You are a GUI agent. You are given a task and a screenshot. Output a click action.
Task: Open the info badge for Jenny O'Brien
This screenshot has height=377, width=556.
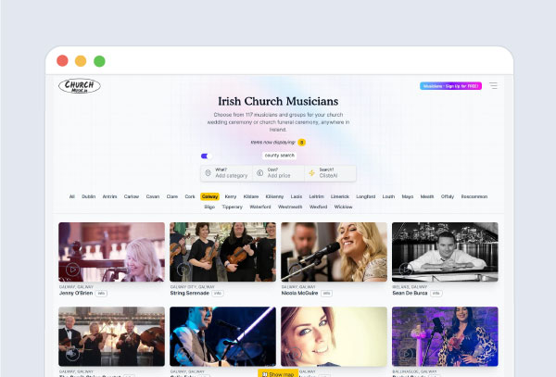[x=101, y=294]
